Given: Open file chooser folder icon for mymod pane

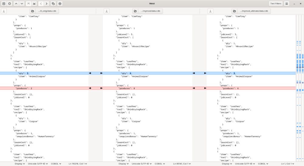Looking at the screenshot, I should [135, 11].
